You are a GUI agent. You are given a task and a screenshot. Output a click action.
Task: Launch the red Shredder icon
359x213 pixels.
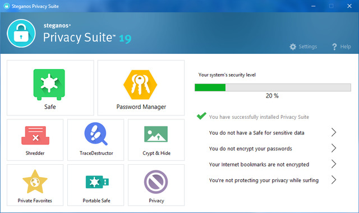tap(35, 136)
